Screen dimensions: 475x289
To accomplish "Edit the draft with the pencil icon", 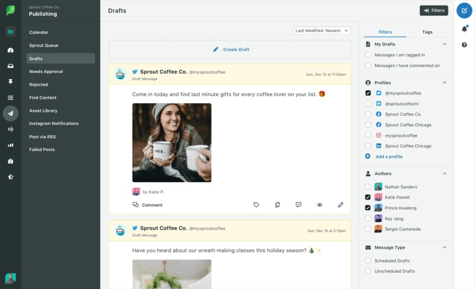I will [x=340, y=205].
